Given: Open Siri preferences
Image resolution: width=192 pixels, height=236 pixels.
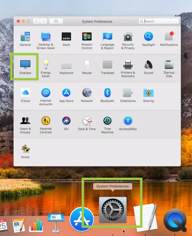Looking at the screenshot, I should point(66,123).
